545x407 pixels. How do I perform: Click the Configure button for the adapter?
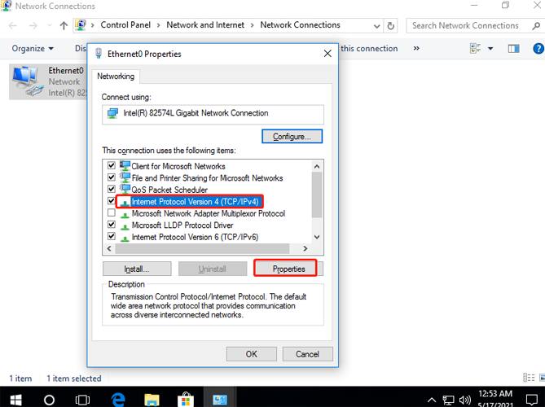[x=292, y=136]
